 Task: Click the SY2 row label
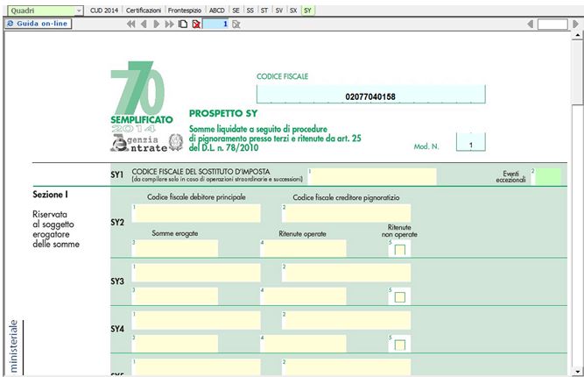(117, 222)
